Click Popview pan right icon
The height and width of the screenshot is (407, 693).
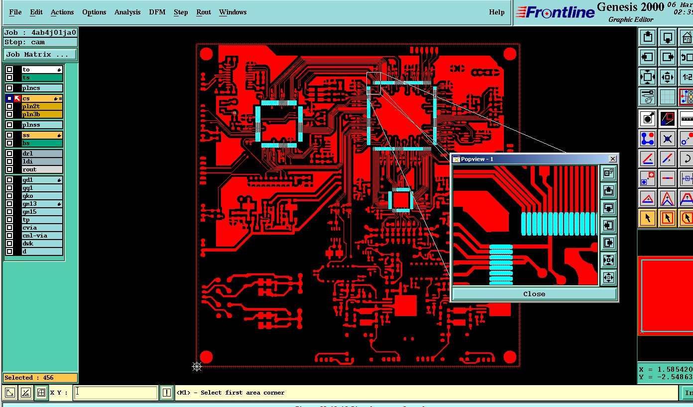(608, 243)
